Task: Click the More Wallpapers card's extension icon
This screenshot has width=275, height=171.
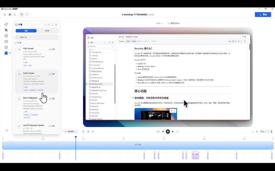Action: coord(19,99)
